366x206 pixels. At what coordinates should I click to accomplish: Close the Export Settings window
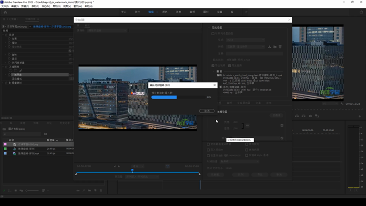[x=289, y=20]
